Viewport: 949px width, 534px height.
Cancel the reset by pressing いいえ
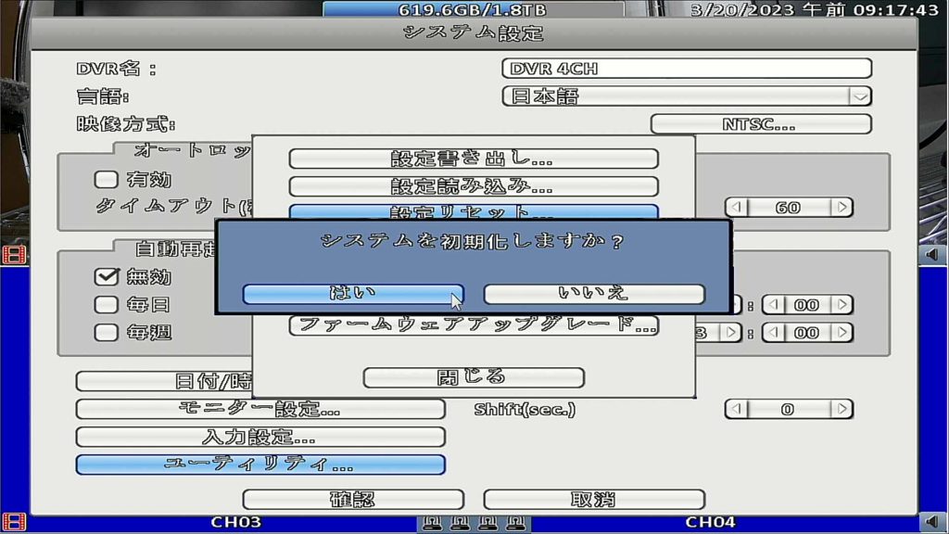point(593,294)
